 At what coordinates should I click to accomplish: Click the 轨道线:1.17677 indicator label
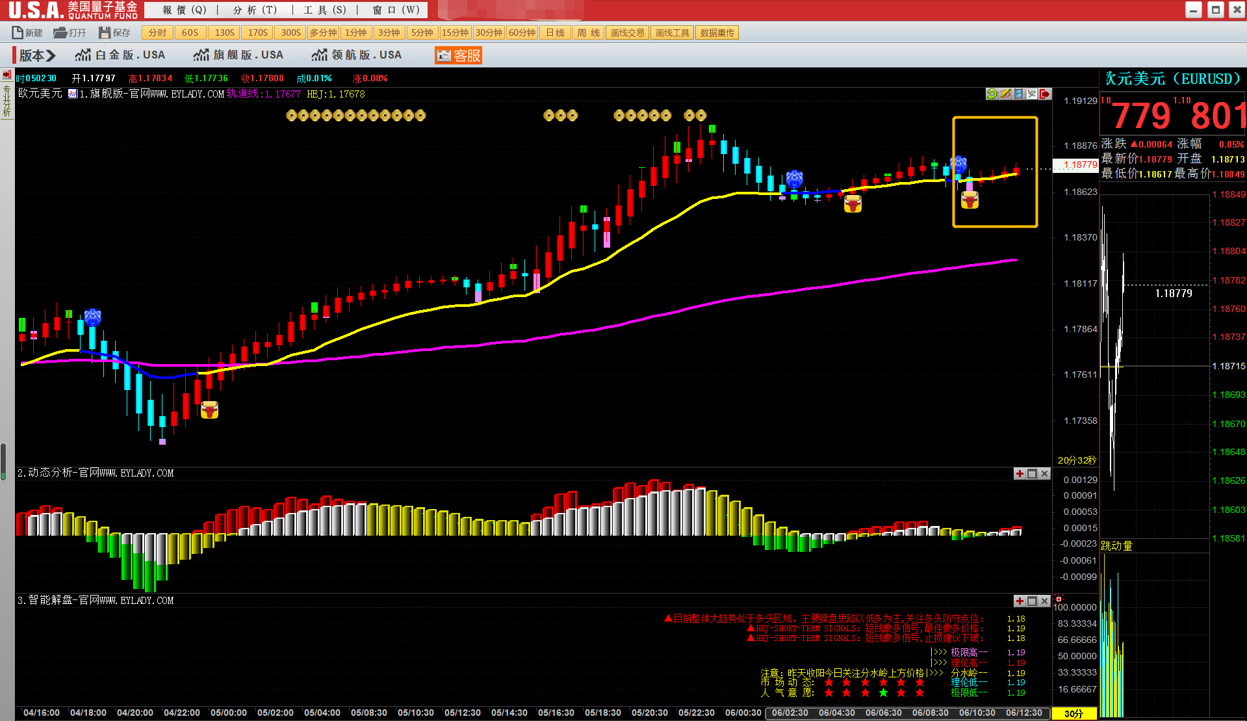tap(263, 94)
